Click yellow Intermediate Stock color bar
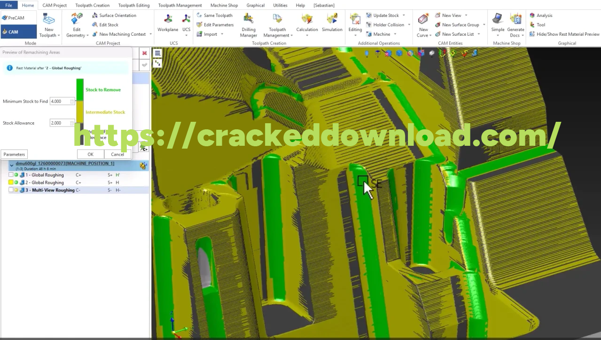601x340 pixels. (x=80, y=112)
